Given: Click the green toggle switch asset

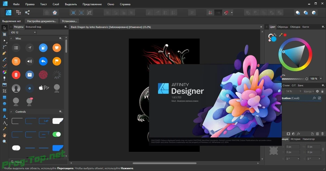Looking at the screenshot, I should coord(57,134).
